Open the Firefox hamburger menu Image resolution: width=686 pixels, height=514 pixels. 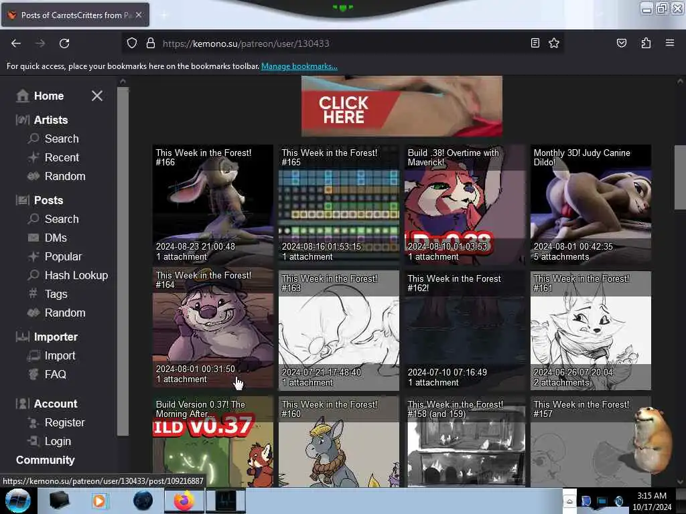pos(669,43)
